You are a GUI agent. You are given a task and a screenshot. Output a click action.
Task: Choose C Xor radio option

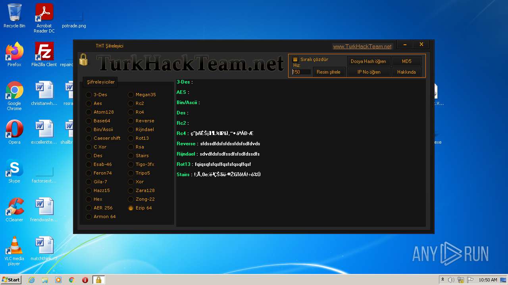click(x=89, y=147)
